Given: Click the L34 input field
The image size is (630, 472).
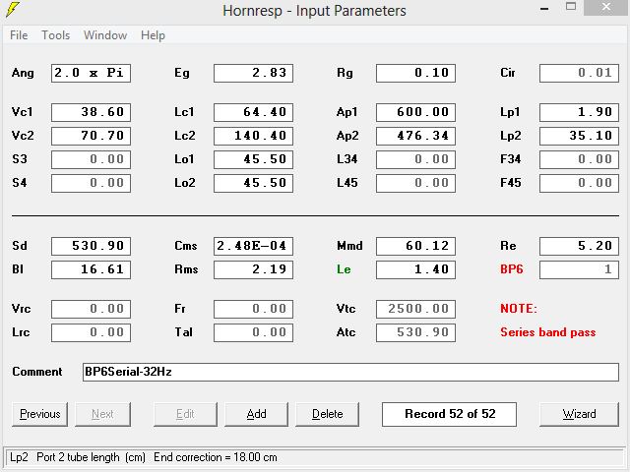Looking at the screenshot, I should point(415,159).
